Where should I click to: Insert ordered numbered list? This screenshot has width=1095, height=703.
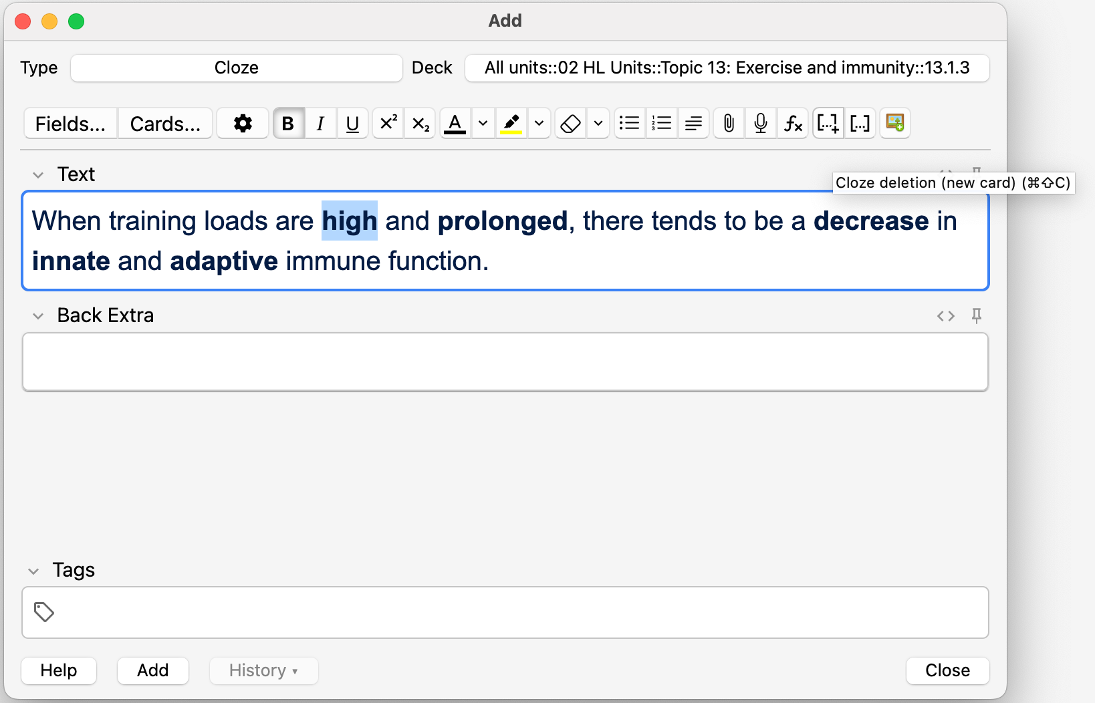(x=661, y=124)
